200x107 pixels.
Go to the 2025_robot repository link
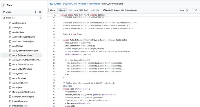(55, 4)
